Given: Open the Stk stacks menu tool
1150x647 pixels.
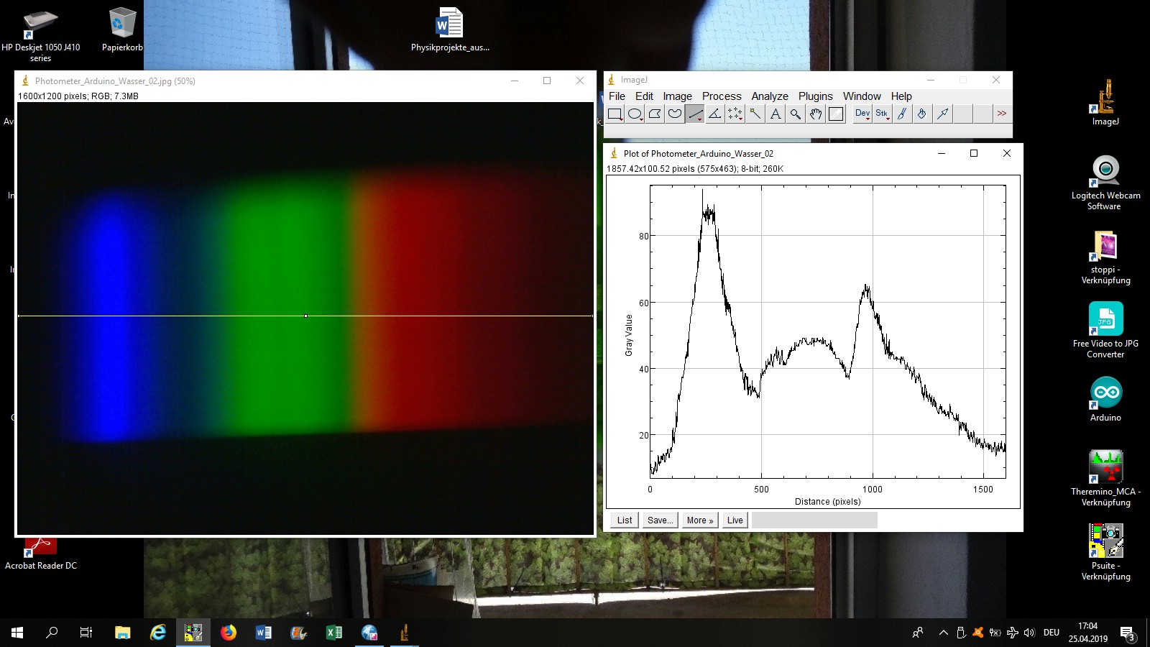Looking at the screenshot, I should pyautogui.click(x=883, y=114).
